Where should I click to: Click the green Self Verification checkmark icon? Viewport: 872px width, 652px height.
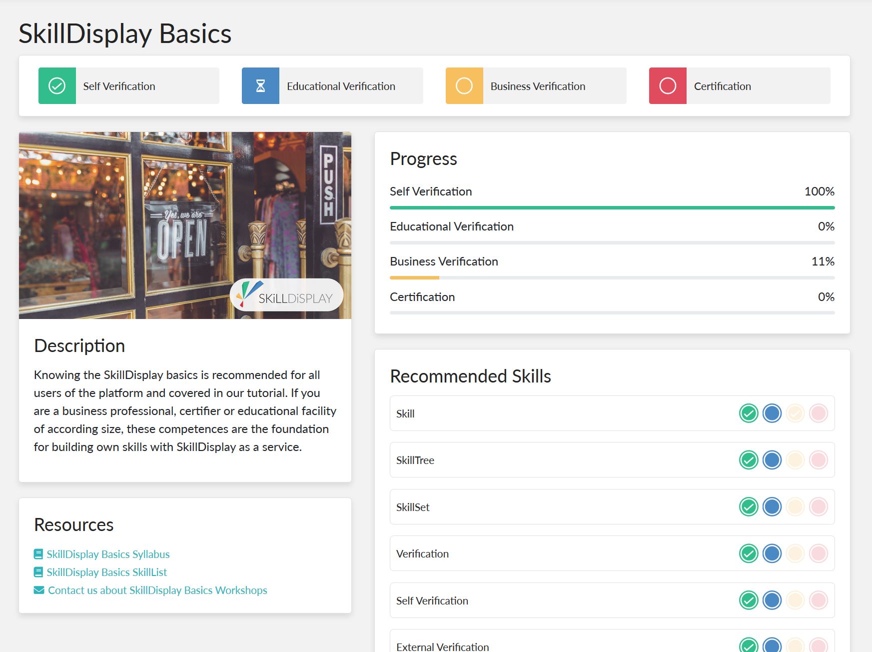pos(57,86)
